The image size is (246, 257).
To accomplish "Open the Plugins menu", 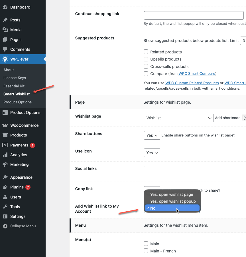I will pos(23,187).
